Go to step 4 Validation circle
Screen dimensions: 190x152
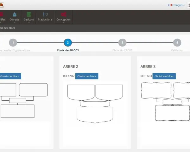(x=177, y=42)
